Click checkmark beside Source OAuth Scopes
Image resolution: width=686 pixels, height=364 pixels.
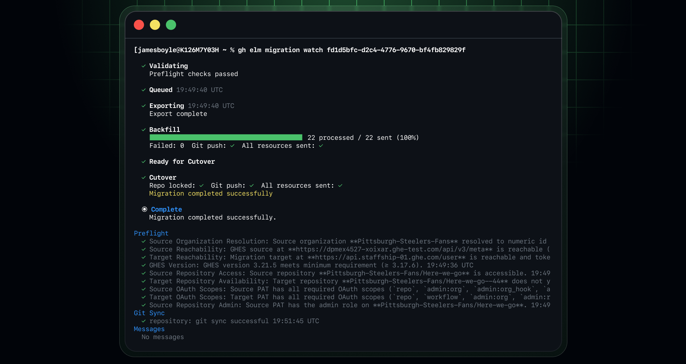coord(144,289)
